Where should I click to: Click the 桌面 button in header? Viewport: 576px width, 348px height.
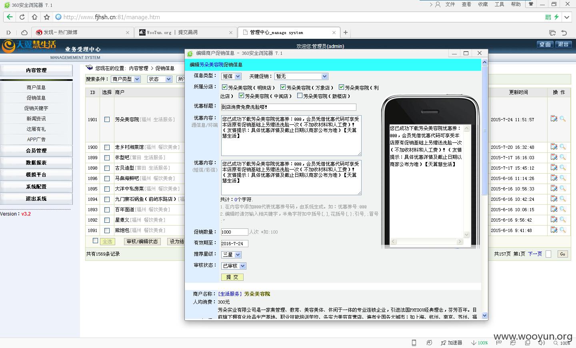click(545, 44)
